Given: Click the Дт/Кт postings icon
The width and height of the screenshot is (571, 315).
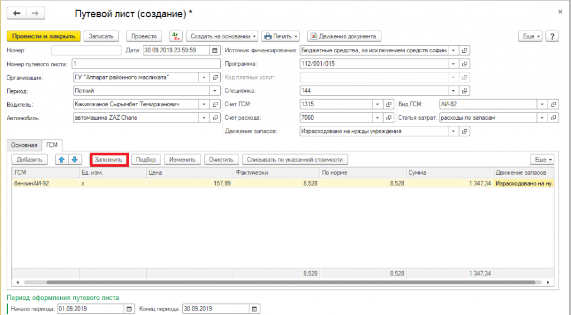Looking at the screenshot, I should pos(176,36).
